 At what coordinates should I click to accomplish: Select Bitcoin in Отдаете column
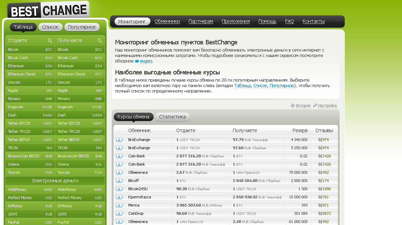tap(30, 50)
